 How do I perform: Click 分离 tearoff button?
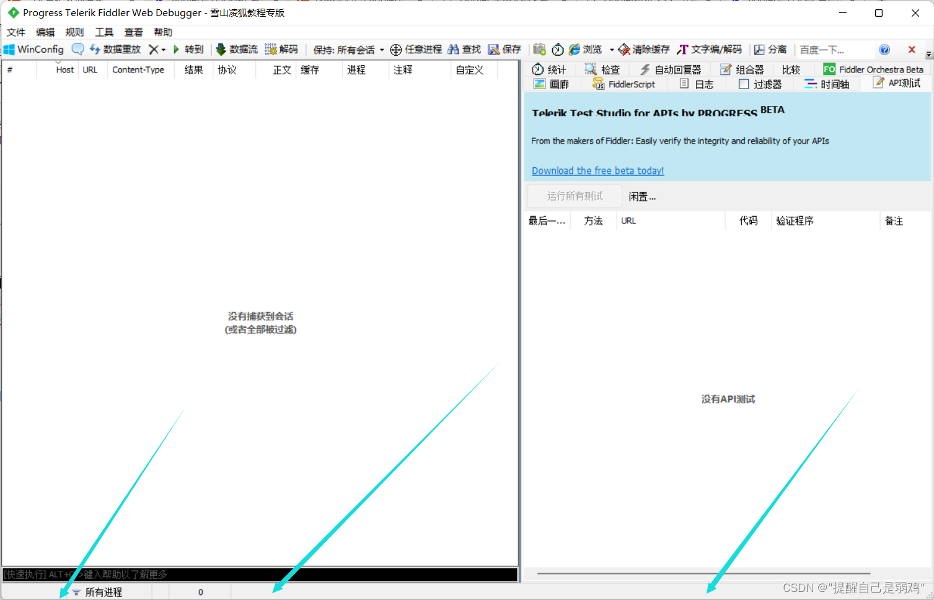click(770, 50)
